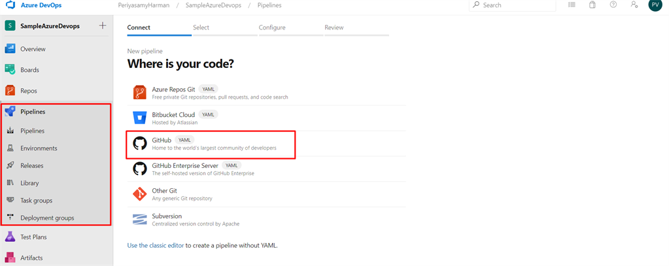Open the work items list icon
Image resolution: width=669 pixels, height=266 pixels.
pos(572,5)
